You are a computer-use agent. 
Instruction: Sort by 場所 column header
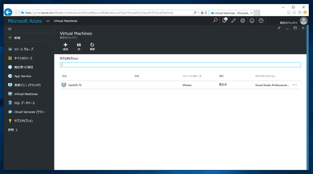pyautogui.click(x=221, y=76)
